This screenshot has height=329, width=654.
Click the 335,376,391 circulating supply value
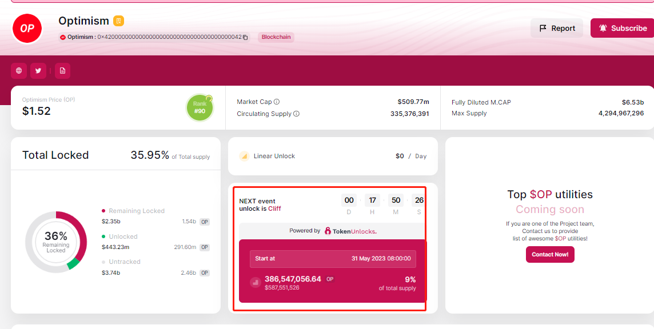[x=409, y=114]
